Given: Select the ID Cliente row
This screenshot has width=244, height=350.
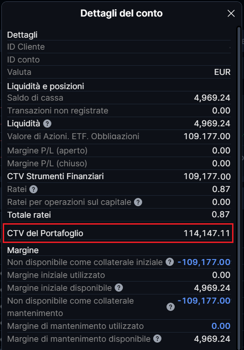Looking at the screenshot, I should tap(119, 47).
